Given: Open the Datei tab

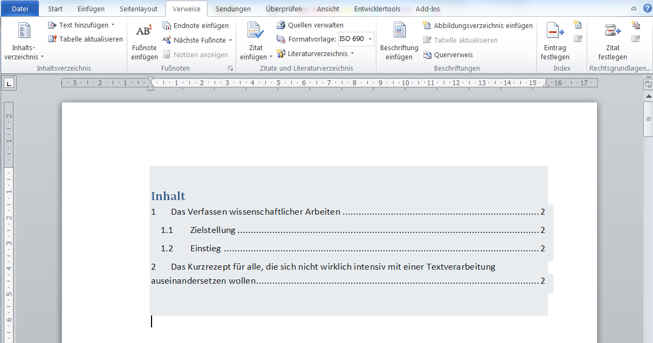Looking at the screenshot, I should click(20, 9).
